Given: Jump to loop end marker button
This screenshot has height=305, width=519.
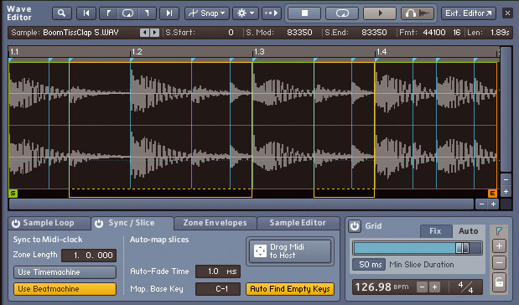Looking at the screenshot, I should tap(147, 13).
